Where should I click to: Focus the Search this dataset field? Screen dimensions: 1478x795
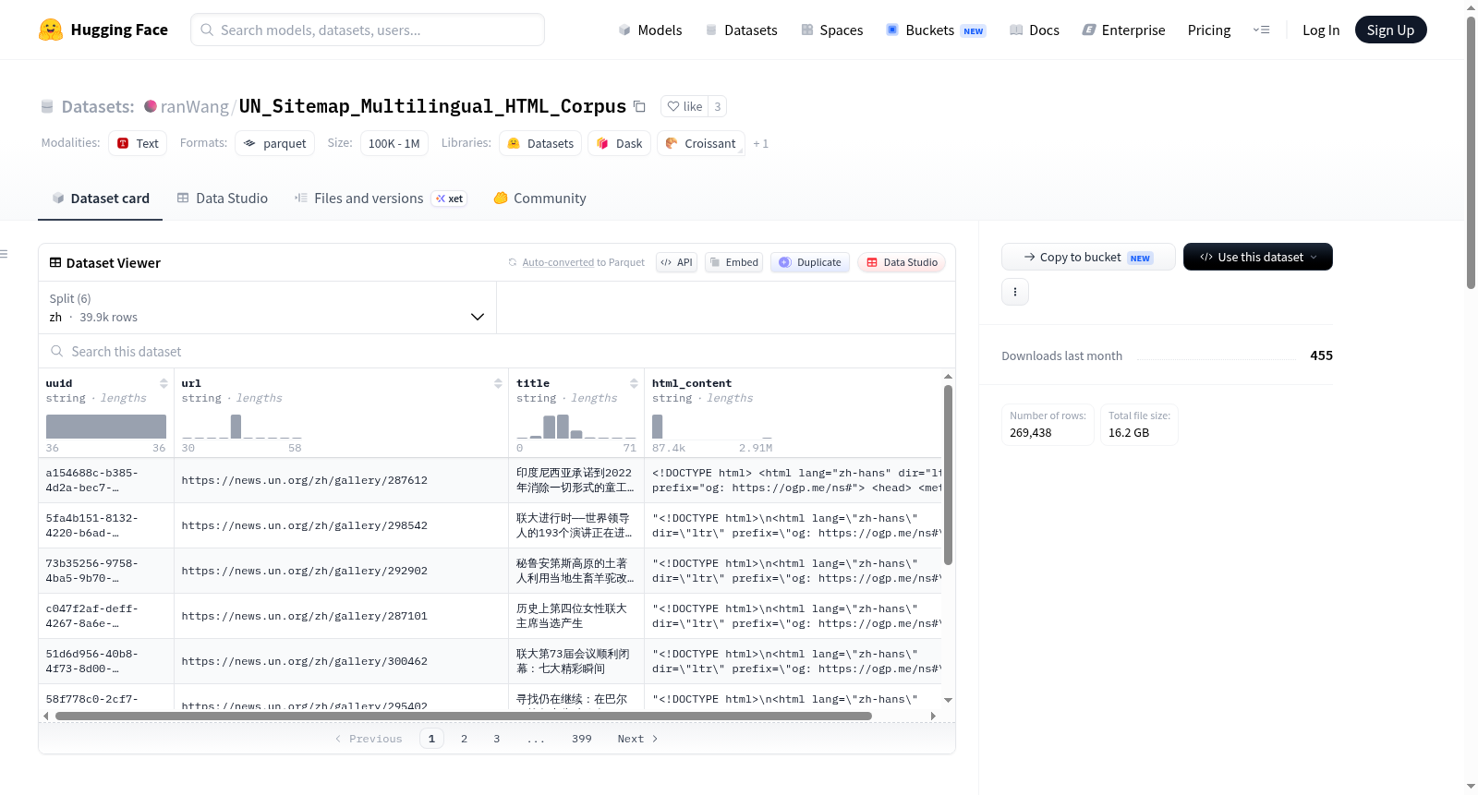(x=497, y=352)
